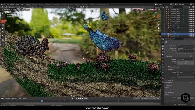Open the viewport Add menu
This screenshot has width=195, height=110.
click(x=23, y=9)
